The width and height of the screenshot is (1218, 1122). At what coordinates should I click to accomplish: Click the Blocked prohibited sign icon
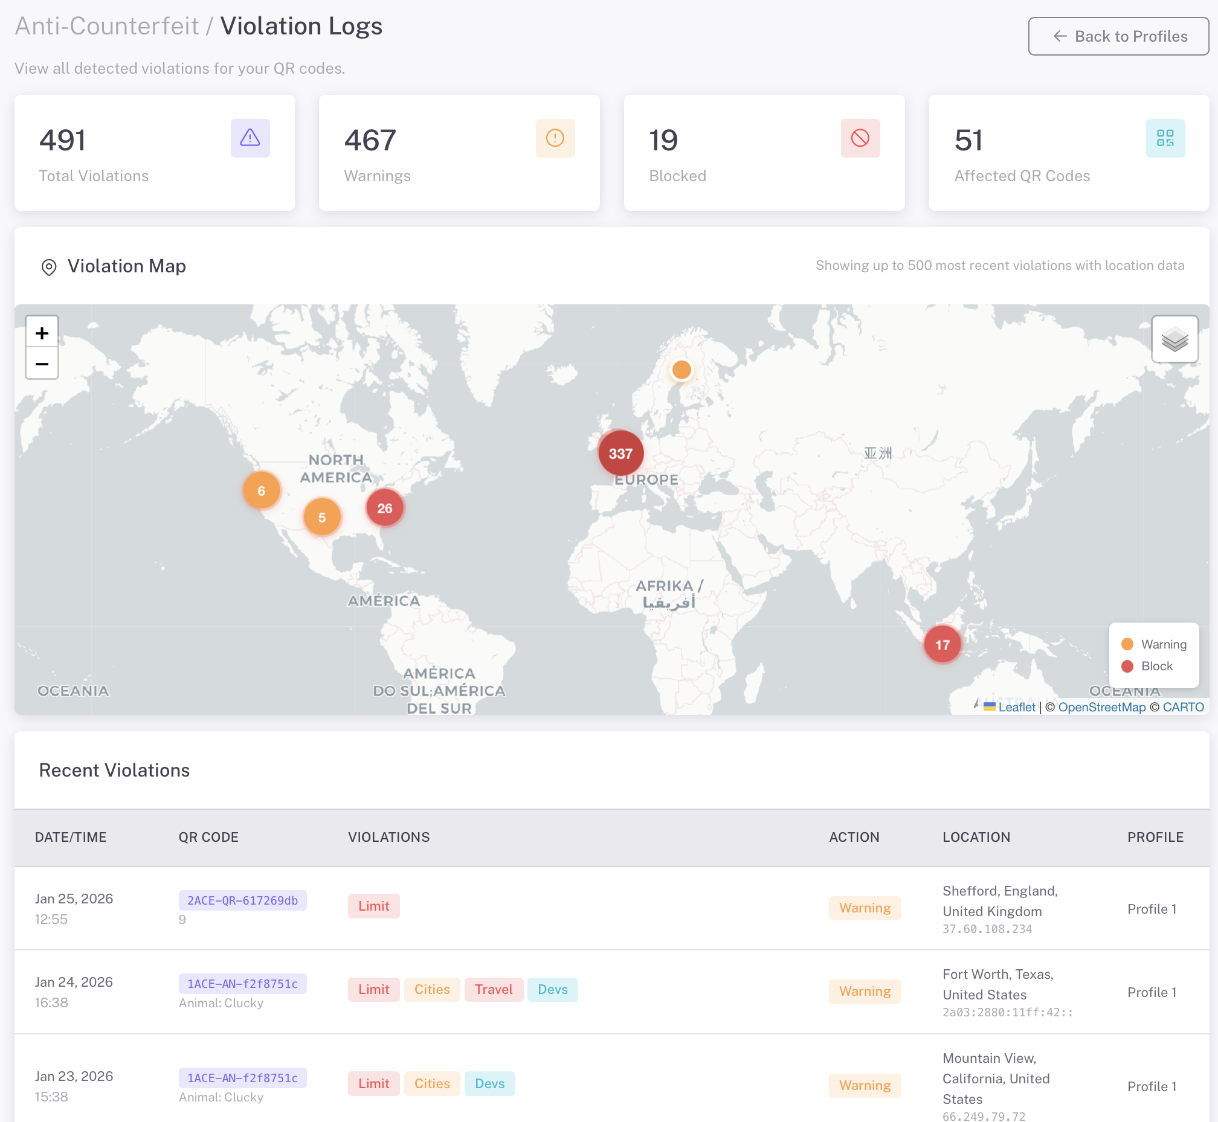(860, 138)
